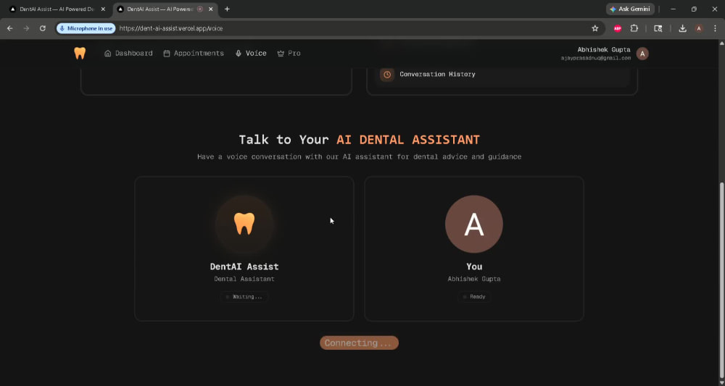Open the tab search side icon
Image resolution: width=725 pixels, height=386 pixels.
tap(658, 28)
